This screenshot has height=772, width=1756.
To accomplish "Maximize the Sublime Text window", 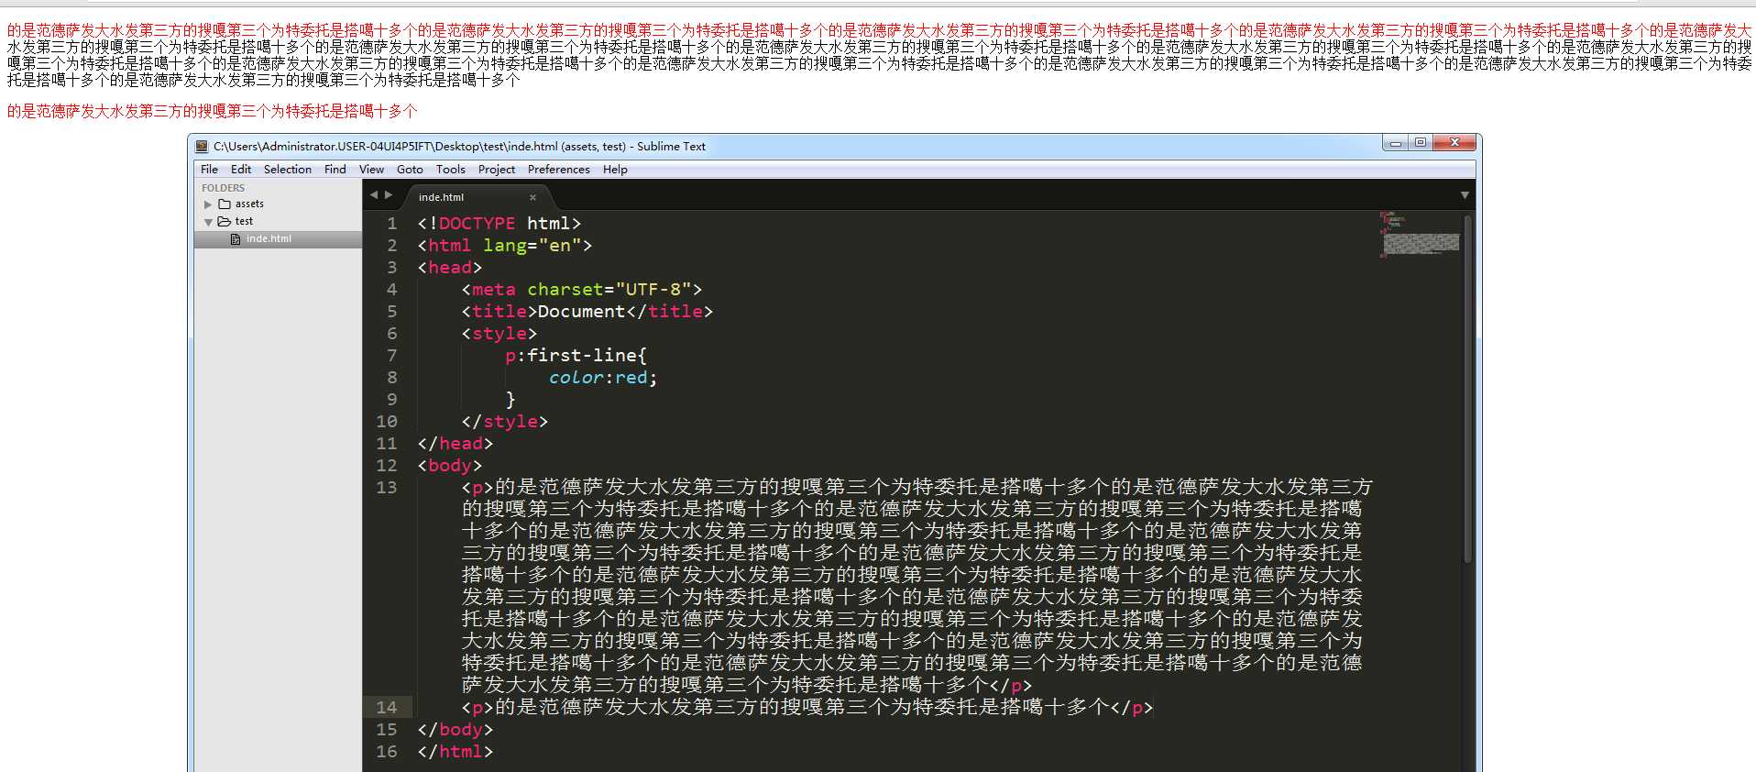I will (x=1421, y=142).
